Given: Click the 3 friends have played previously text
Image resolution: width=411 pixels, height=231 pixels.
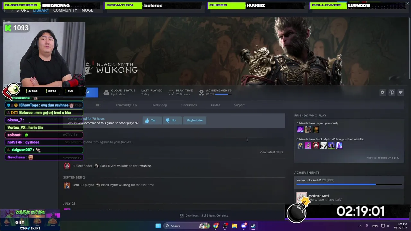Looking at the screenshot, I should [317, 123].
